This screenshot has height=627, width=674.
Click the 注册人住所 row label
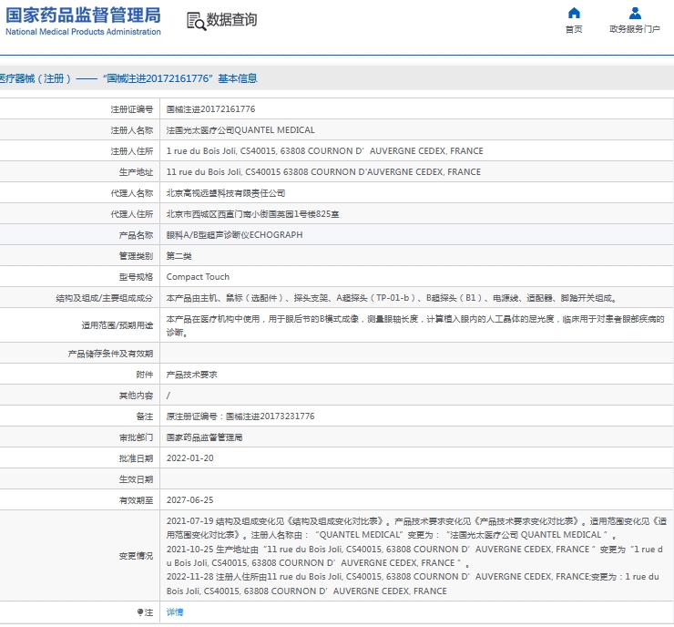click(x=131, y=151)
